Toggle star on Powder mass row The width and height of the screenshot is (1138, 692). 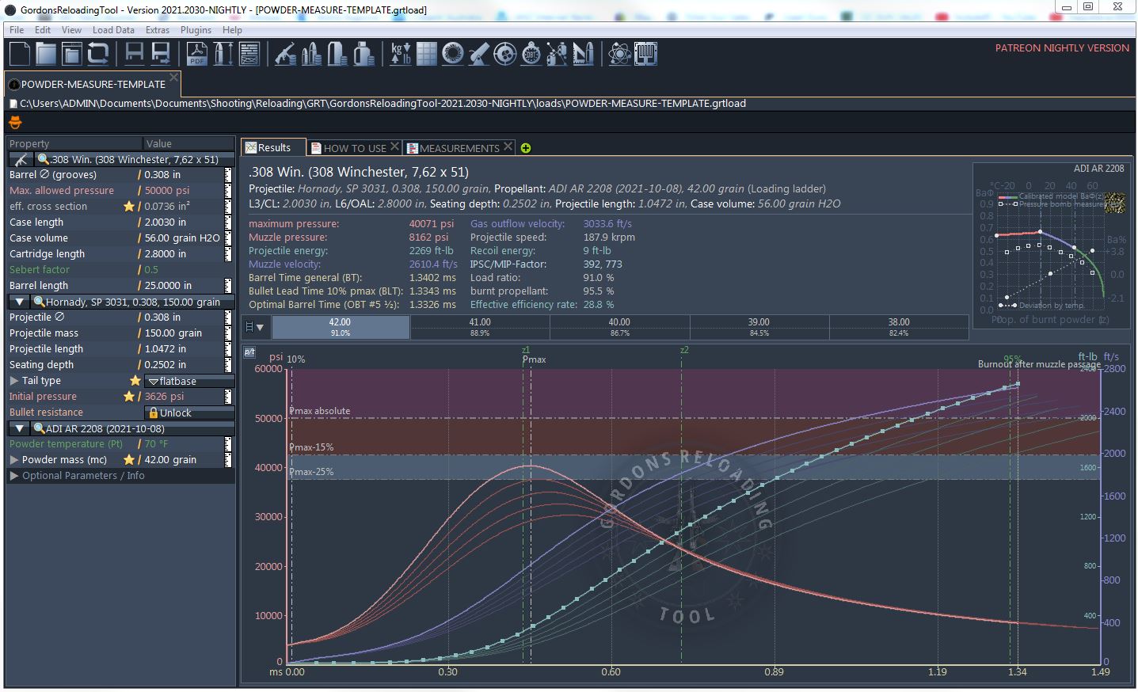point(129,459)
